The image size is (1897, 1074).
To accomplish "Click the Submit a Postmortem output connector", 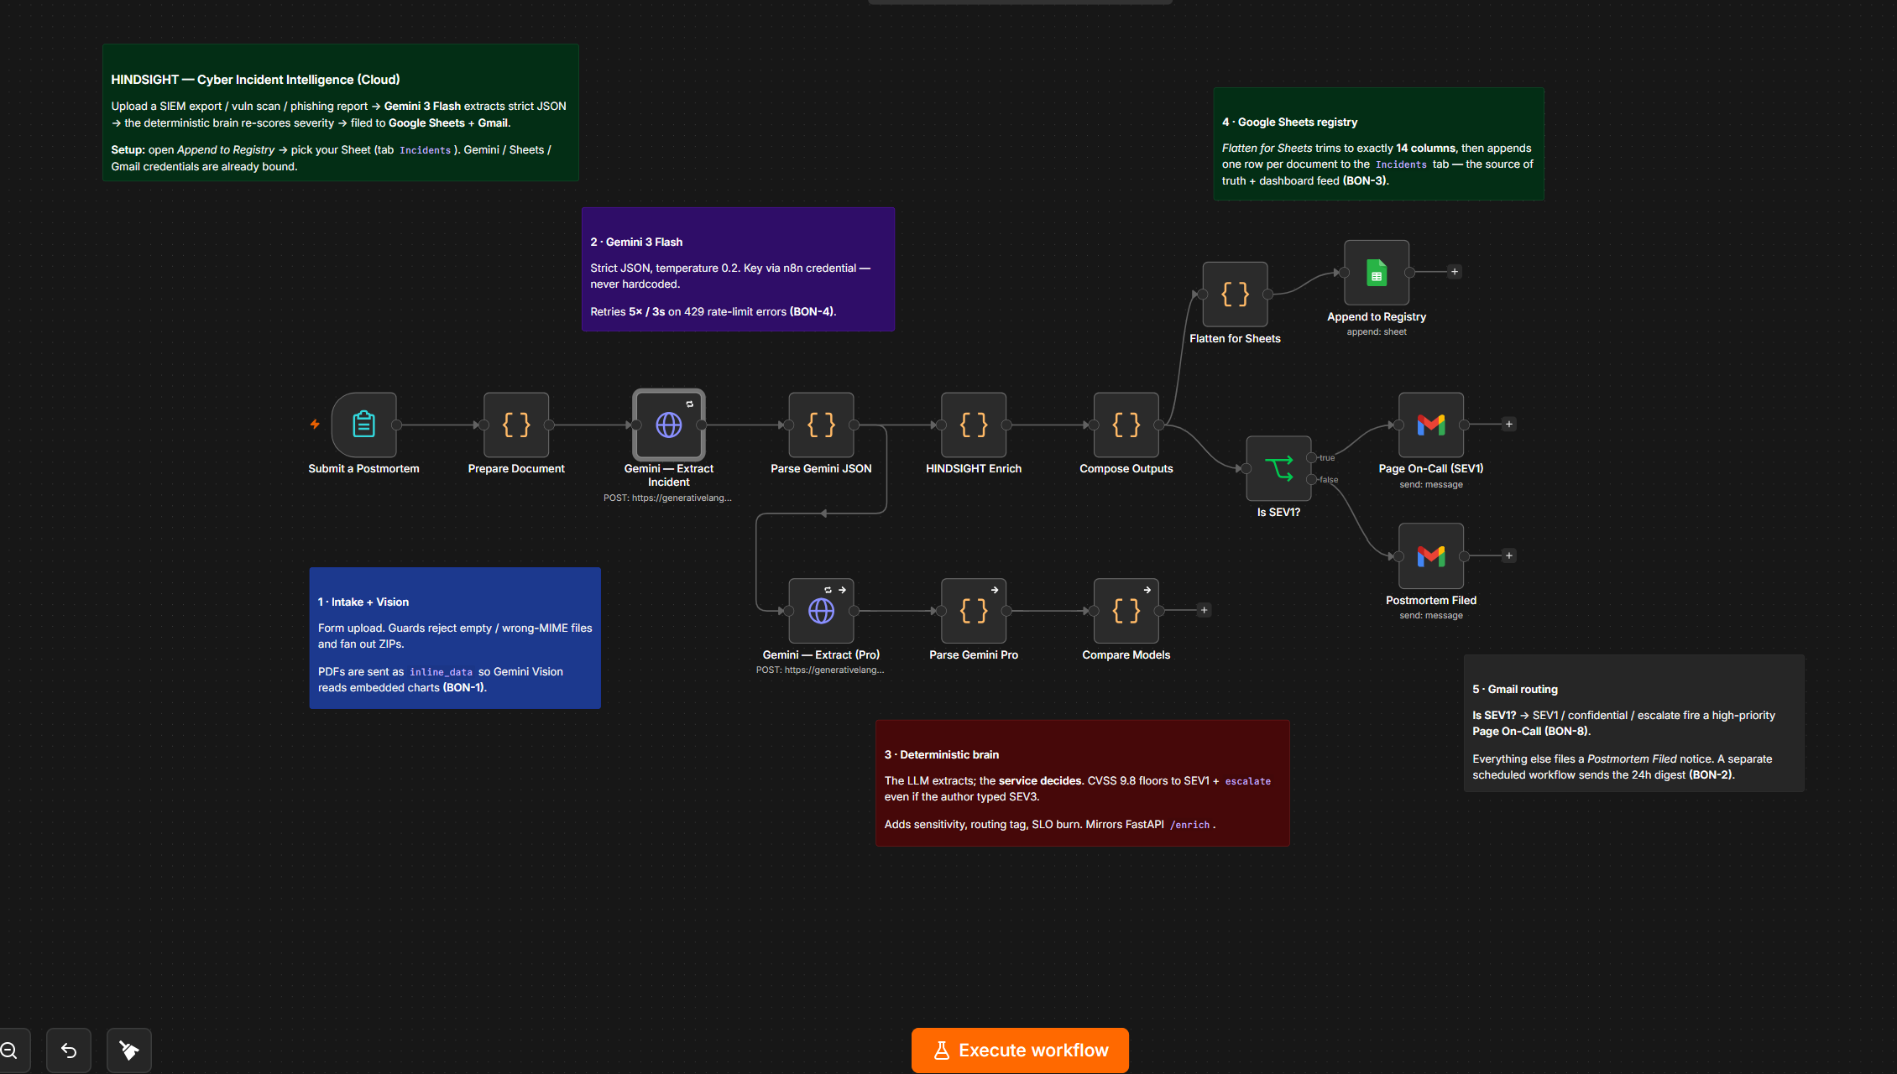I will tap(396, 425).
